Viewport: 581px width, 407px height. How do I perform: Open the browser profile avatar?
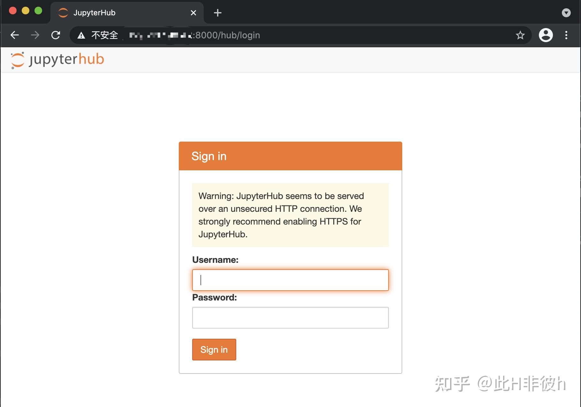coord(545,35)
